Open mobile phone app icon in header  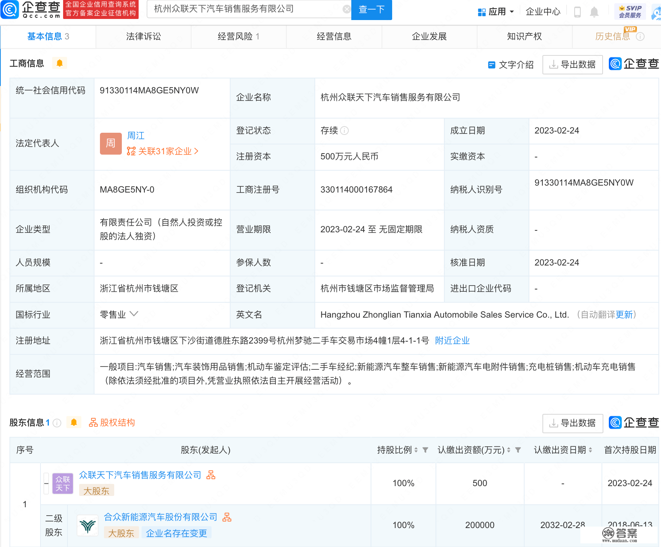pyautogui.click(x=577, y=12)
